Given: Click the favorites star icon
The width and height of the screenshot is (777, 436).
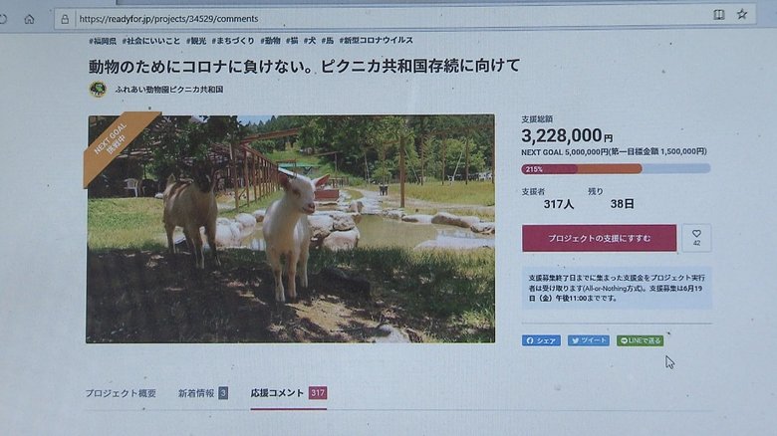Looking at the screenshot, I should click(x=742, y=14).
